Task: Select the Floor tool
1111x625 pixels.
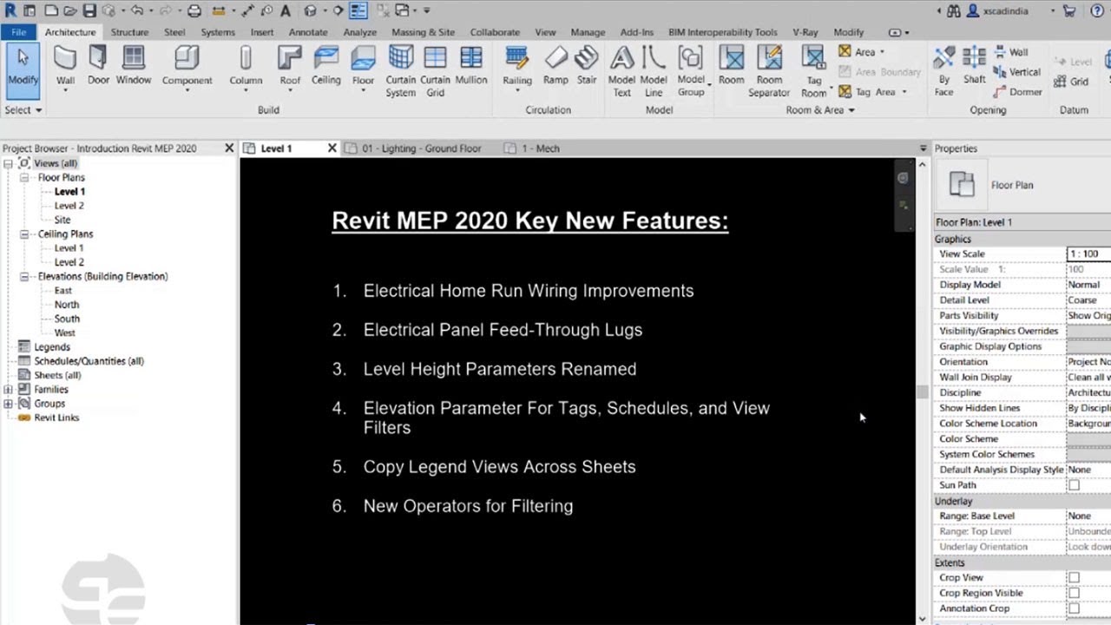Action: point(363,68)
